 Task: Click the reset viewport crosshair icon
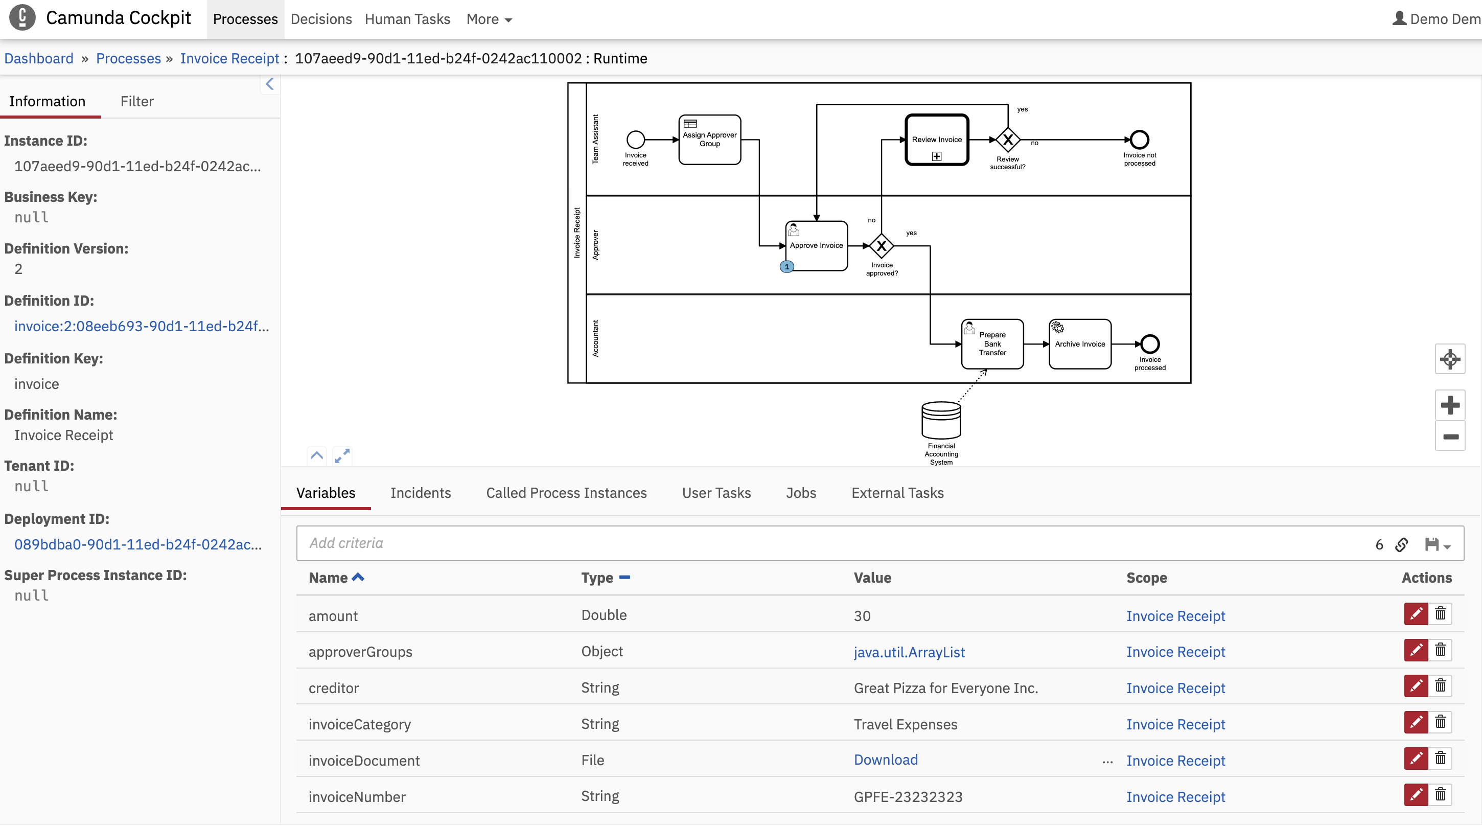click(x=1449, y=359)
